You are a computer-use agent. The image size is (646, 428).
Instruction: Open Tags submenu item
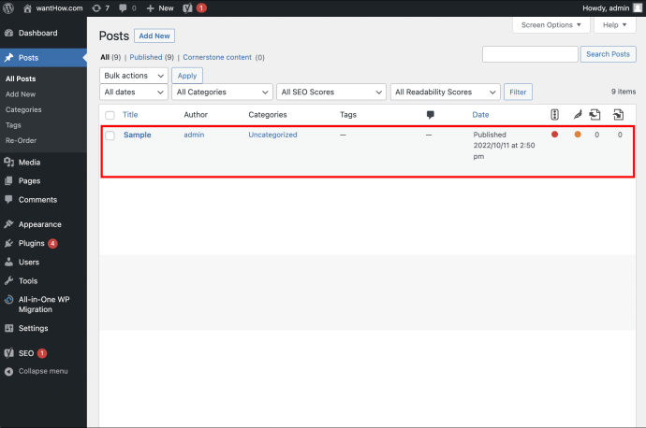(x=13, y=125)
